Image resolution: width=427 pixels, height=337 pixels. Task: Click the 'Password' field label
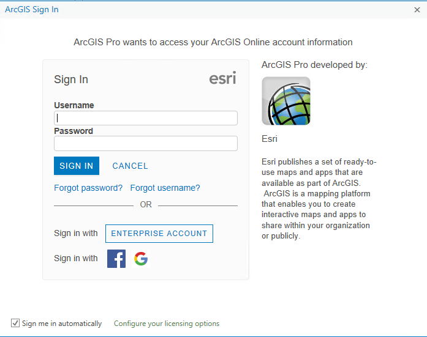coord(74,131)
